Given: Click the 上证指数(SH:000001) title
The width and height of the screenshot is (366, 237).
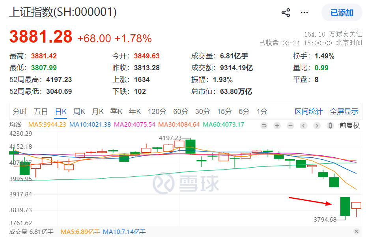Looking at the screenshot, I should [63, 12].
